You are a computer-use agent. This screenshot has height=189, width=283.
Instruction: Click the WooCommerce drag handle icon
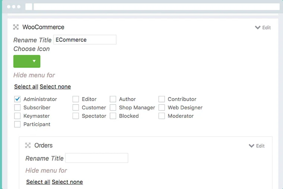[x=16, y=27]
